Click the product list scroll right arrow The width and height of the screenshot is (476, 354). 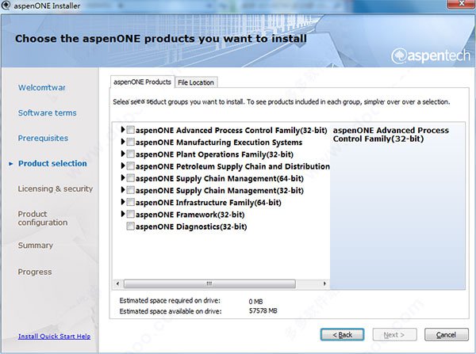(x=324, y=284)
